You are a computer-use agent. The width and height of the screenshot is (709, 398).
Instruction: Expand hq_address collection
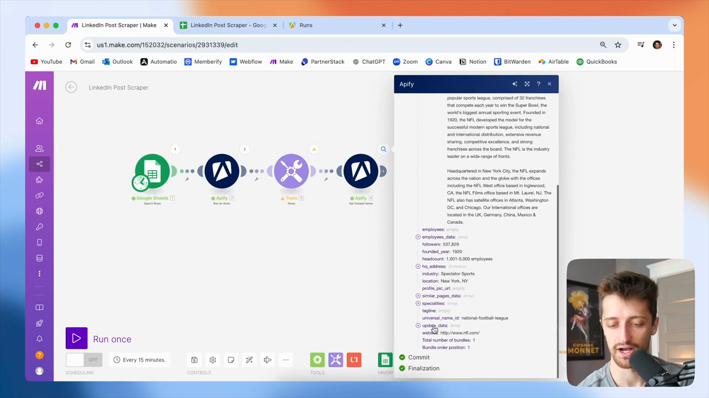(x=418, y=266)
